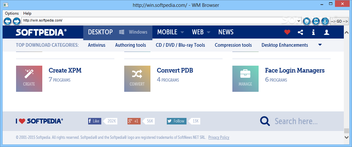Click the user account icon

pyautogui.click(x=326, y=32)
